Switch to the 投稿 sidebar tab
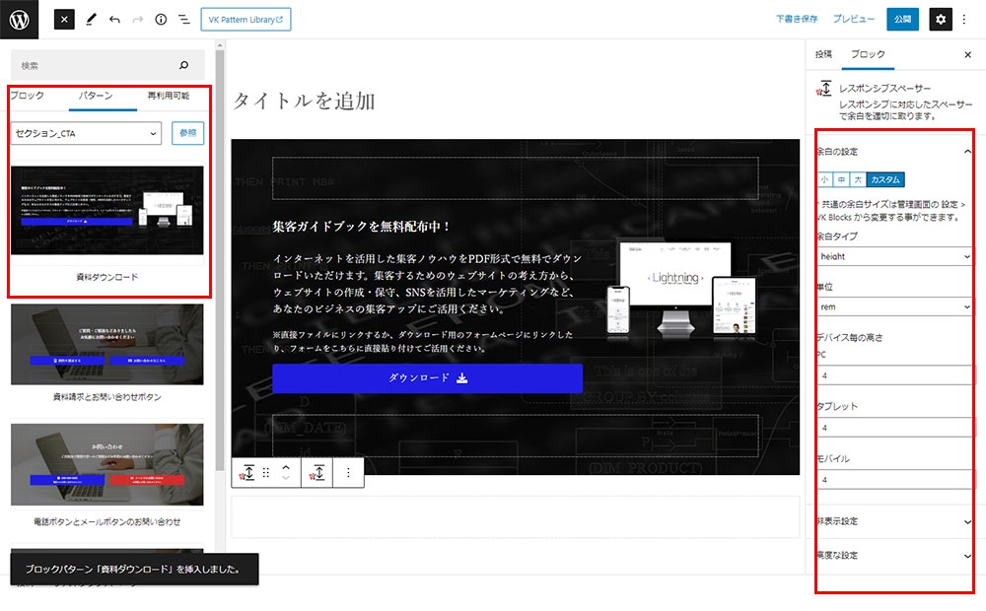Viewport: 986px width, 611px height. [x=824, y=54]
